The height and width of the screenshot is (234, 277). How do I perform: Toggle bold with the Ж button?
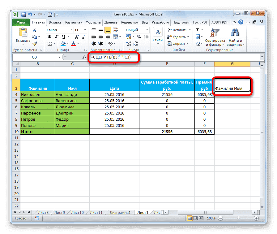click(49, 37)
